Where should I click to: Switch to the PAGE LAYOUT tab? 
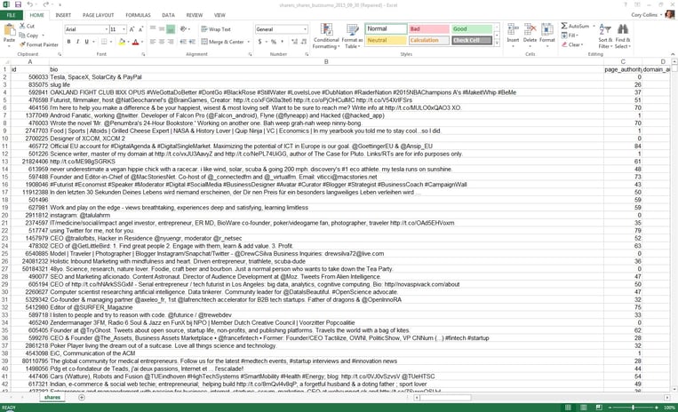coord(98,15)
